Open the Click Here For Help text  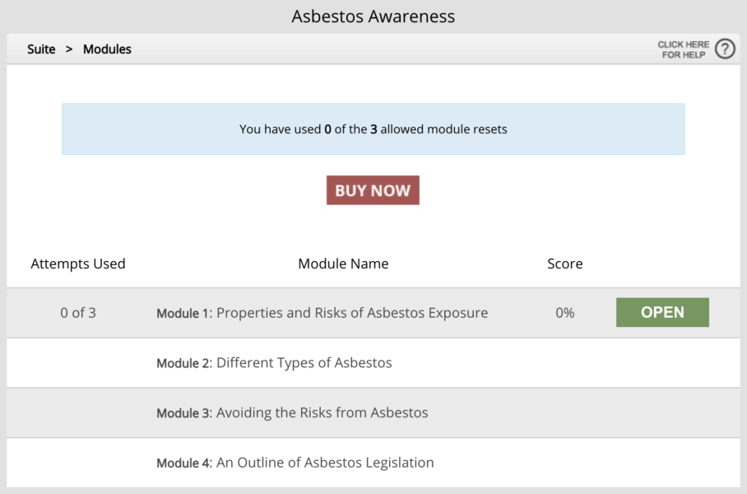(x=683, y=49)
